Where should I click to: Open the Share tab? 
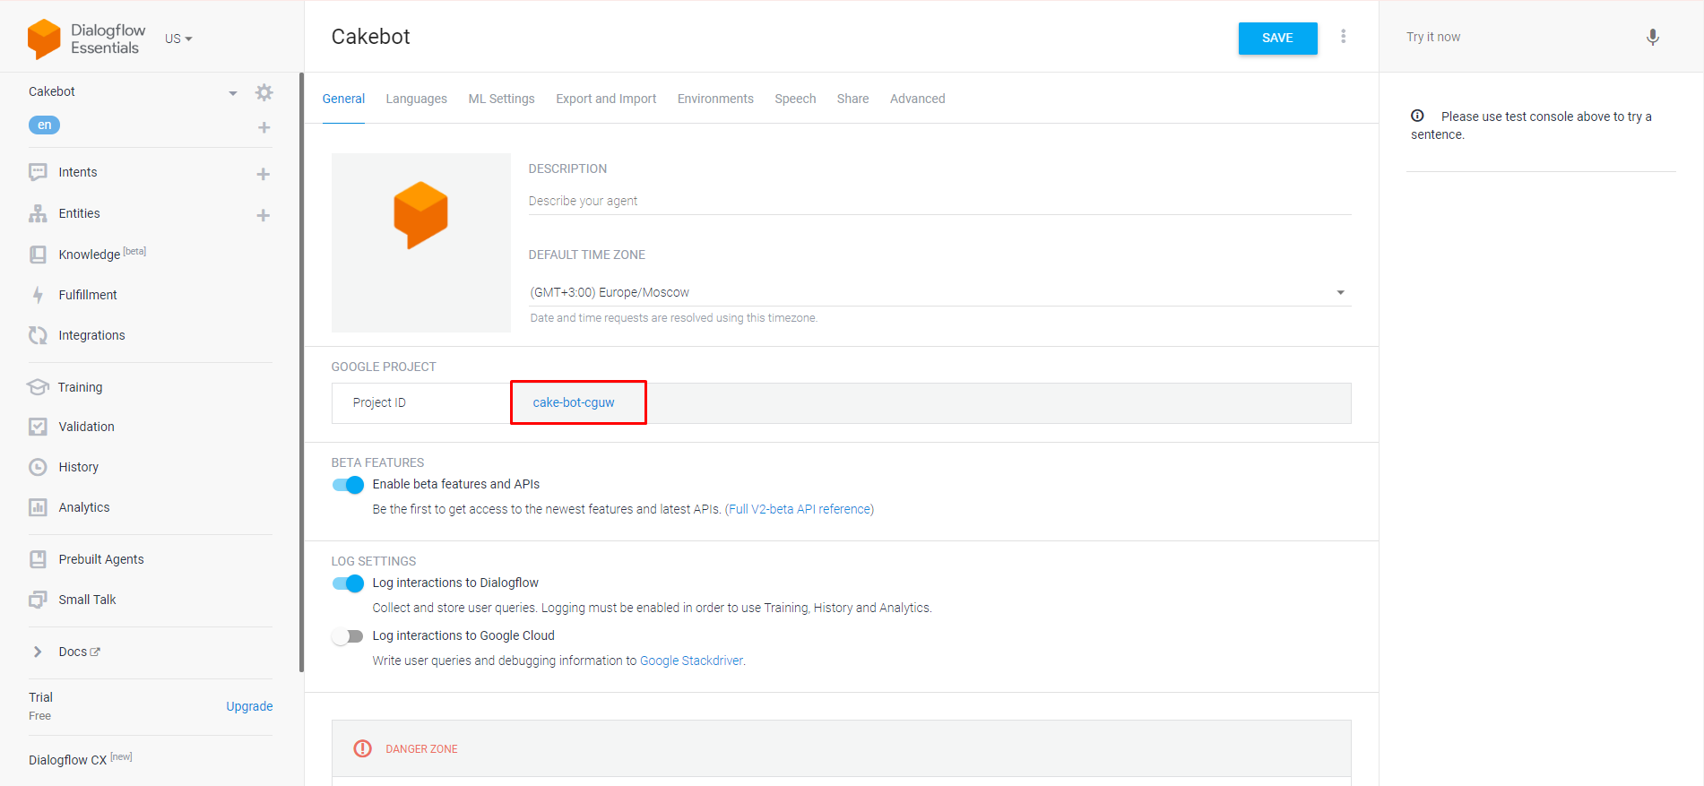[852, 99]
